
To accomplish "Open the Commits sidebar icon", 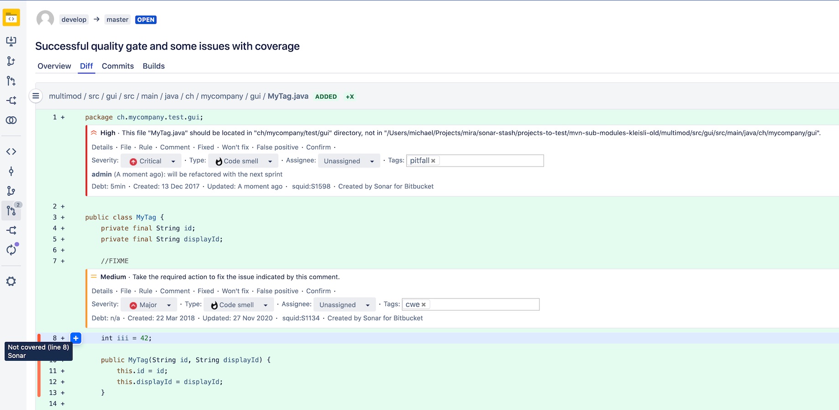I will (11, 171).
